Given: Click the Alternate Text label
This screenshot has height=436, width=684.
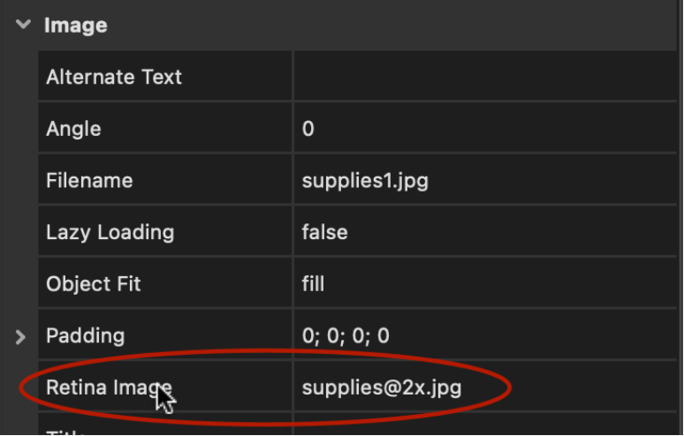Looking at the screenshot, I should pyautogui.click(x=114, y=77).
